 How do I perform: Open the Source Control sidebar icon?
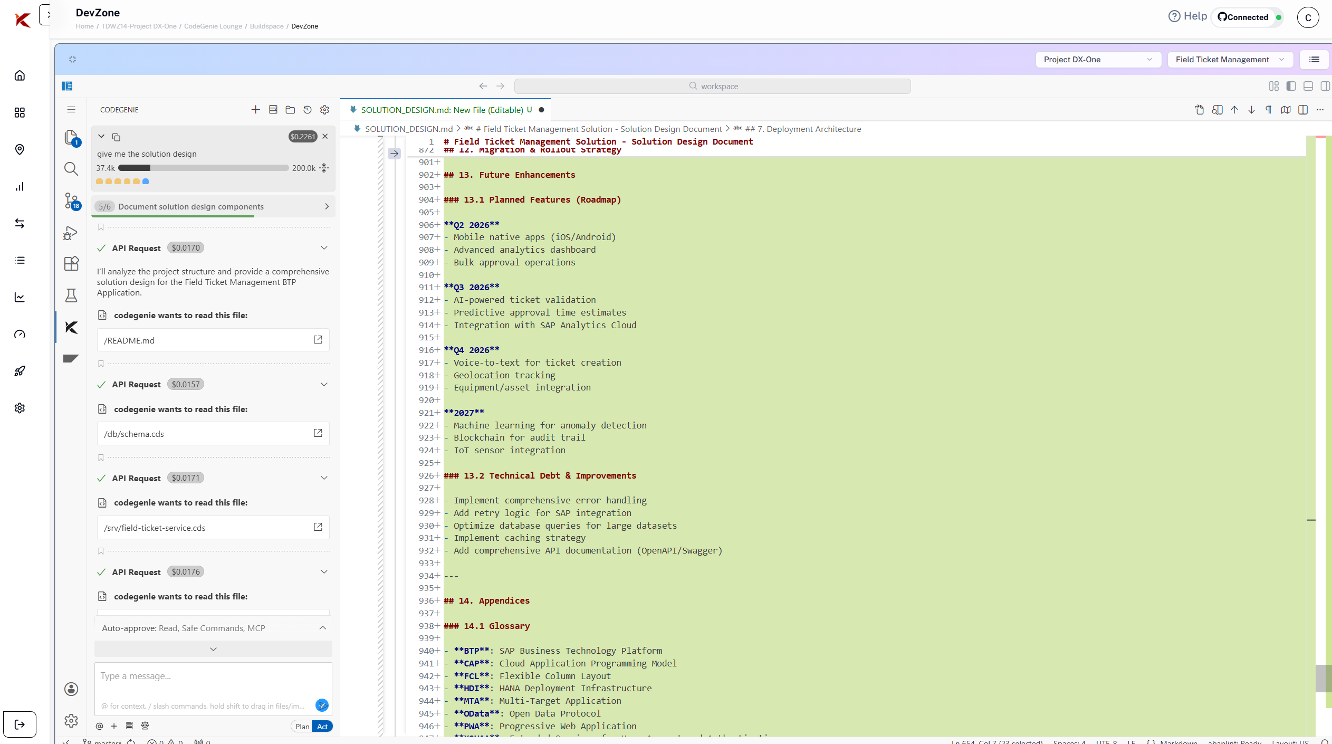click(x=71, y=201)
